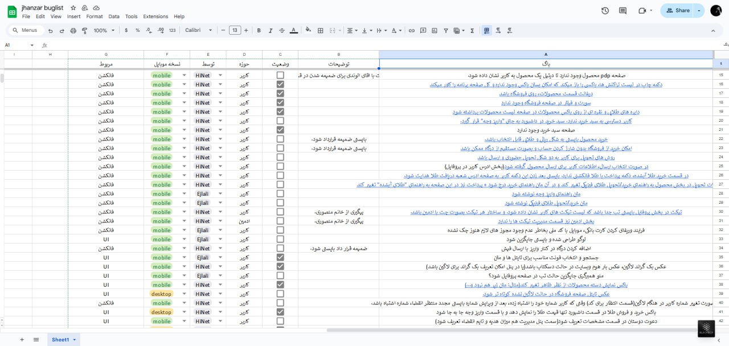Screen dimensions: 729x346
Task: Check document cloud save status icon
Action: 96,8
